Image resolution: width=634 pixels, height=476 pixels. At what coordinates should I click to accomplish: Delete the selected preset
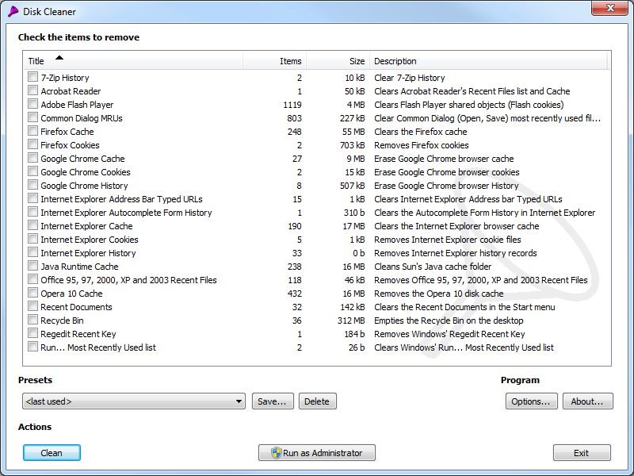(x=316, y=401)
